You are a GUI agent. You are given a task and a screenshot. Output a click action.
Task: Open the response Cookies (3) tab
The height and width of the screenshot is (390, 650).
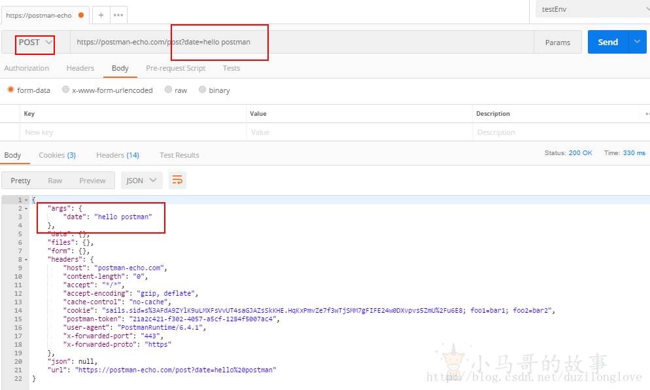pos(57,154)
